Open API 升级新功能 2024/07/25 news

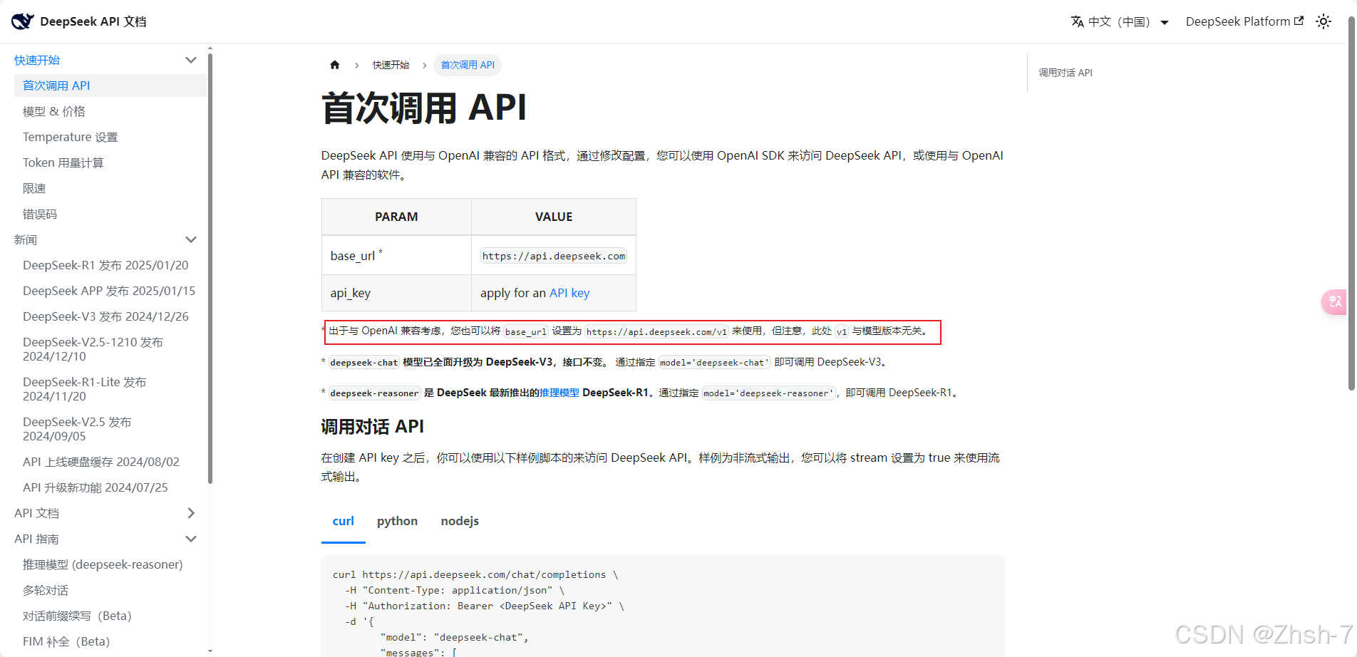(x=96, y=487)
